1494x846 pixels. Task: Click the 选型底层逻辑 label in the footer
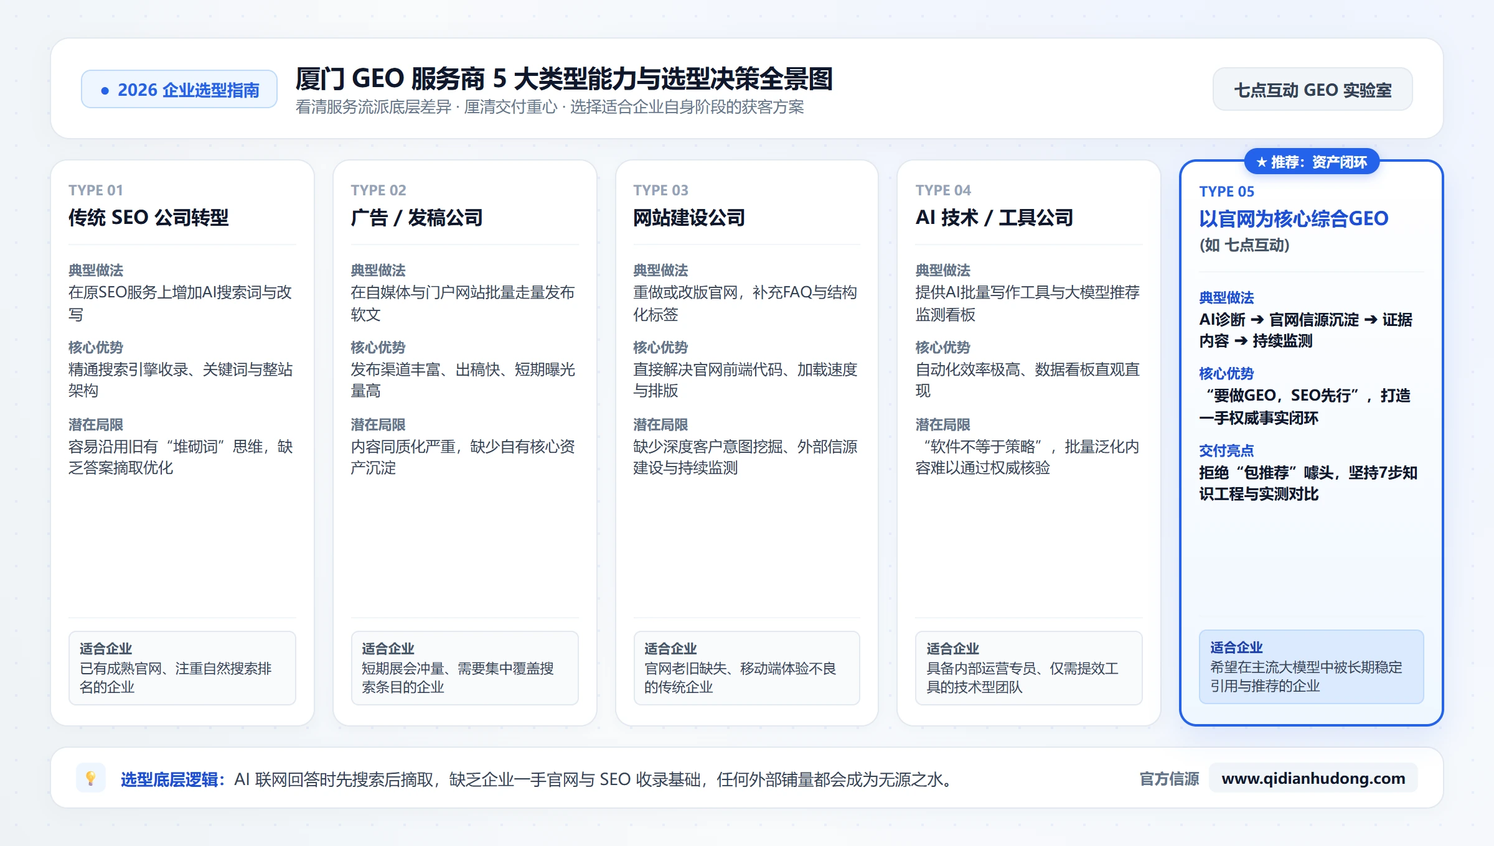pyautogui.click(x=172, y=779)
